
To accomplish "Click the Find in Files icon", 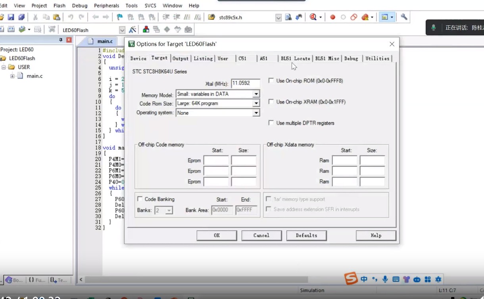I will (288, 17).
